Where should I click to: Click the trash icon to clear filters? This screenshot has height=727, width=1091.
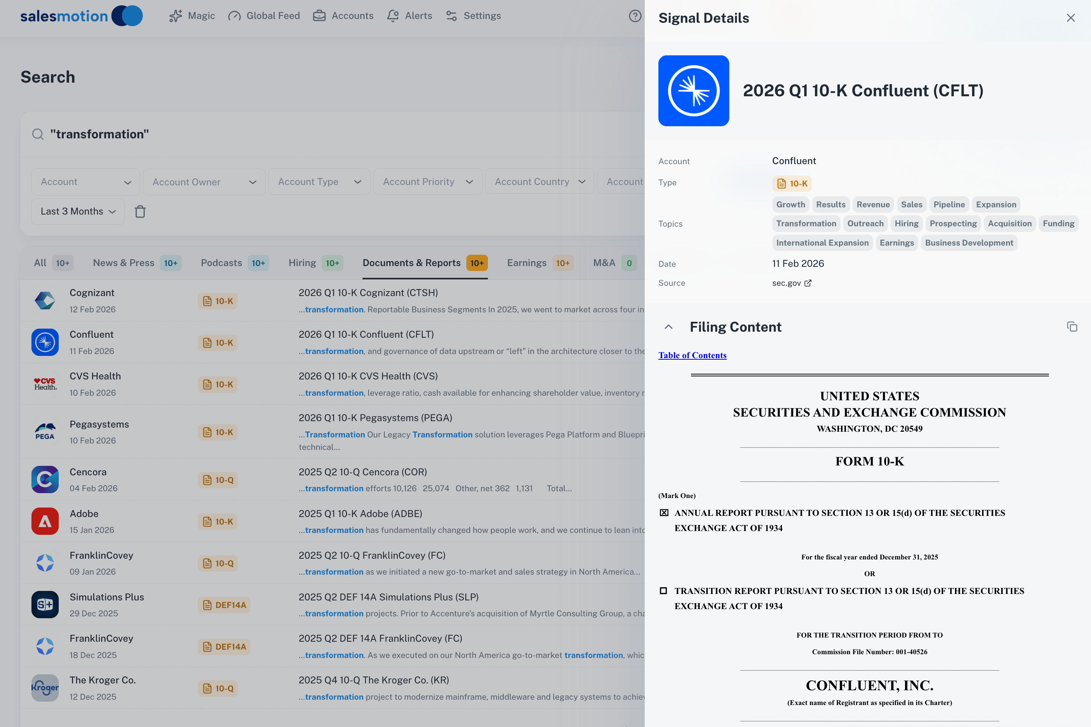[140, 212]
